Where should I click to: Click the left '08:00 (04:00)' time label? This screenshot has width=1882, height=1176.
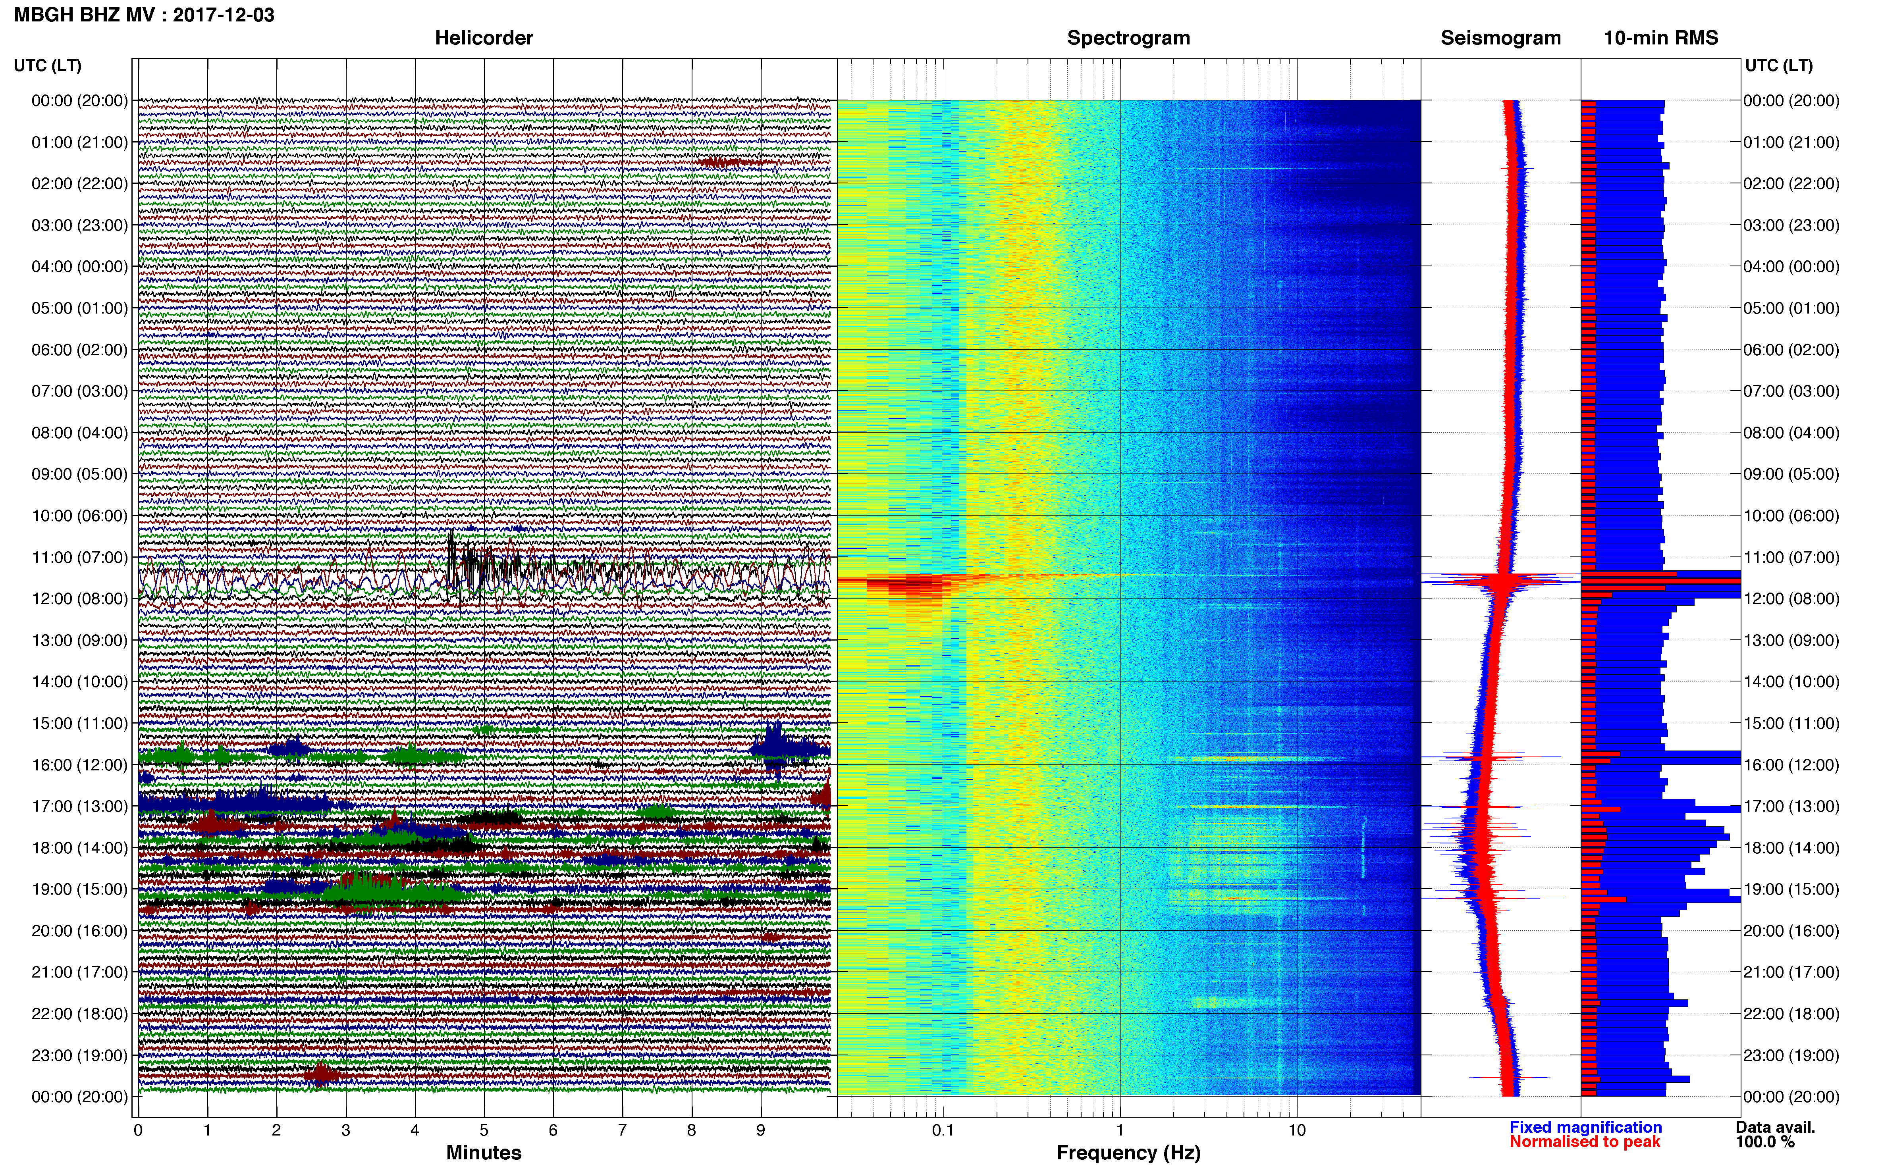pyautogui.click(x=79, y=433)
